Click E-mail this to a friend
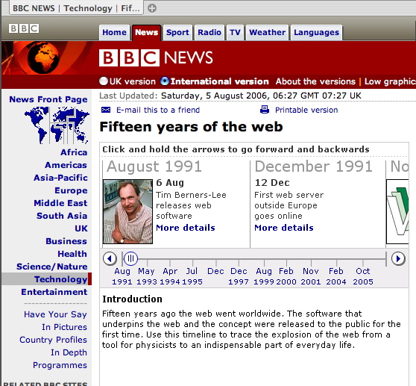 [158, 110]
